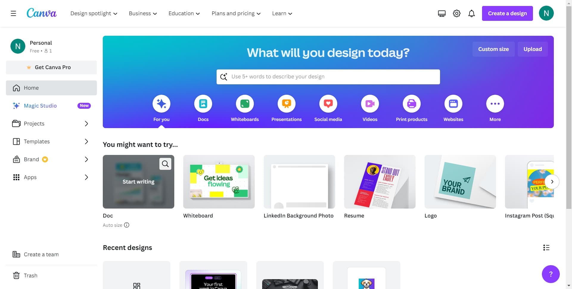
Task: Expand the Projects sidebar section
Action: tap(86, 123)
